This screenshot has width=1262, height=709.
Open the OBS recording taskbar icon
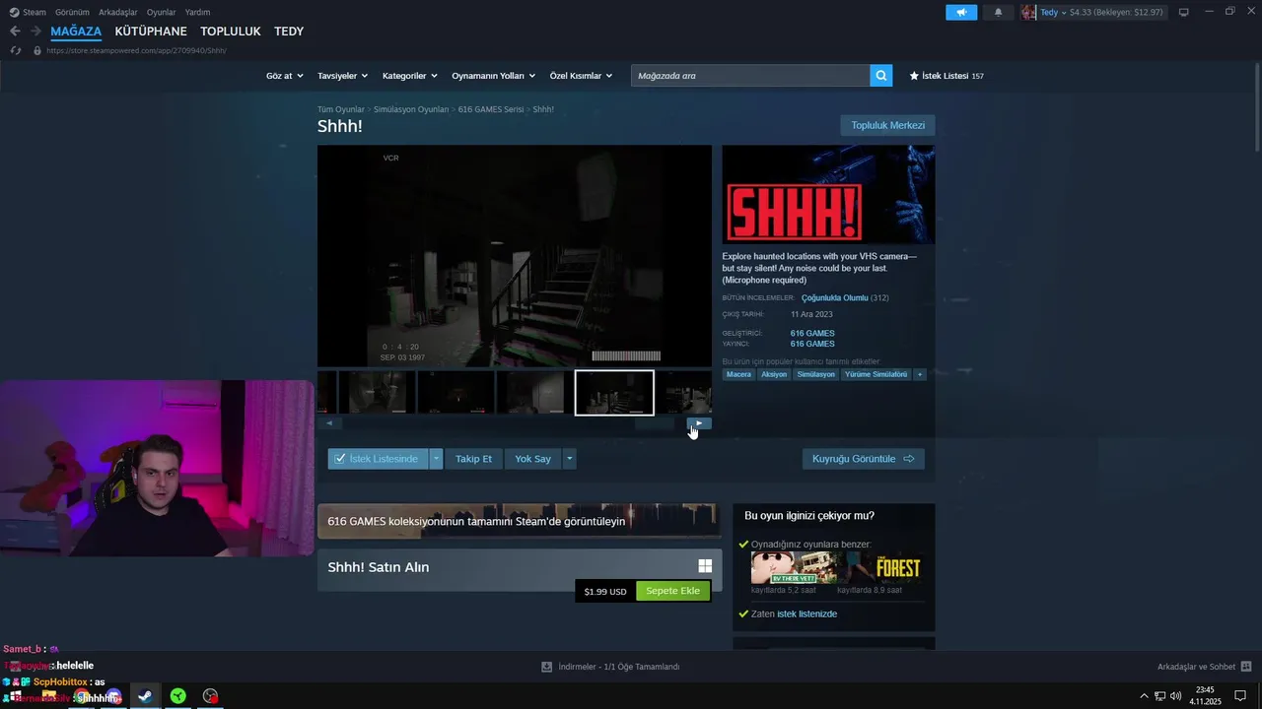point(210,696)
